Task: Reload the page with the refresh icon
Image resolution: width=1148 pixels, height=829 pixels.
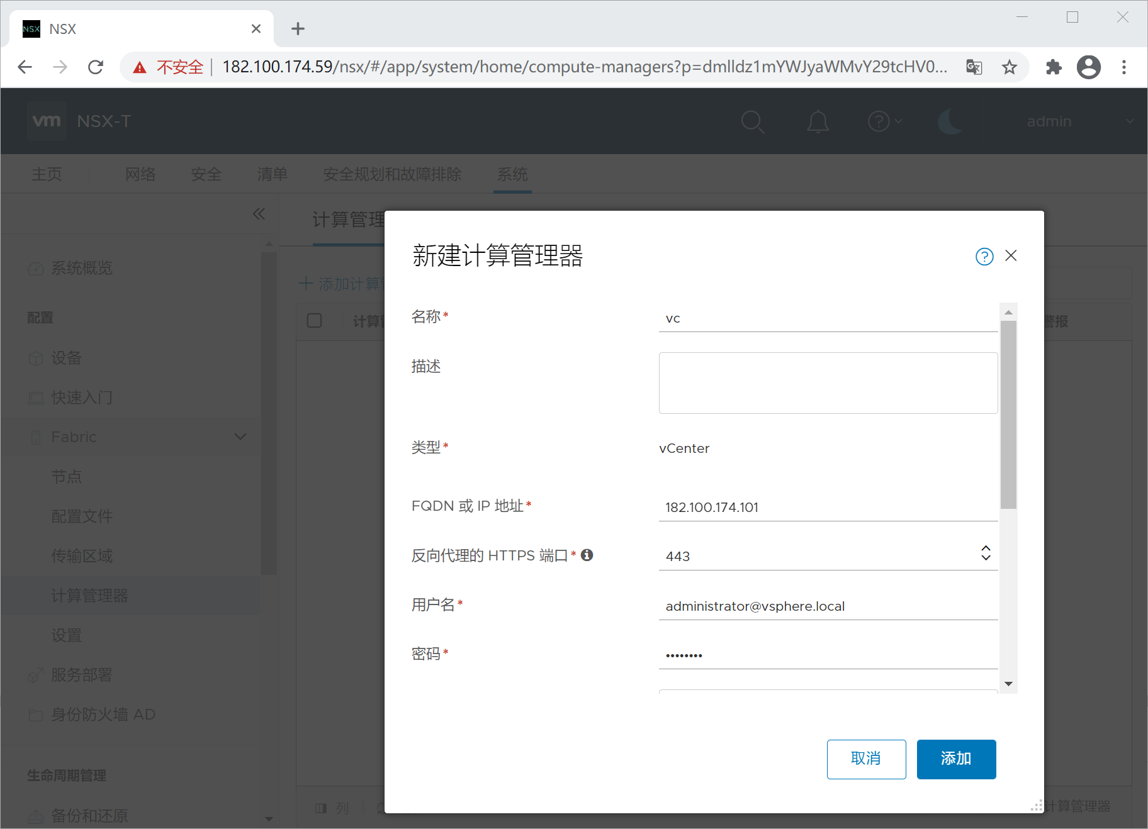Action: coord(96,67)
